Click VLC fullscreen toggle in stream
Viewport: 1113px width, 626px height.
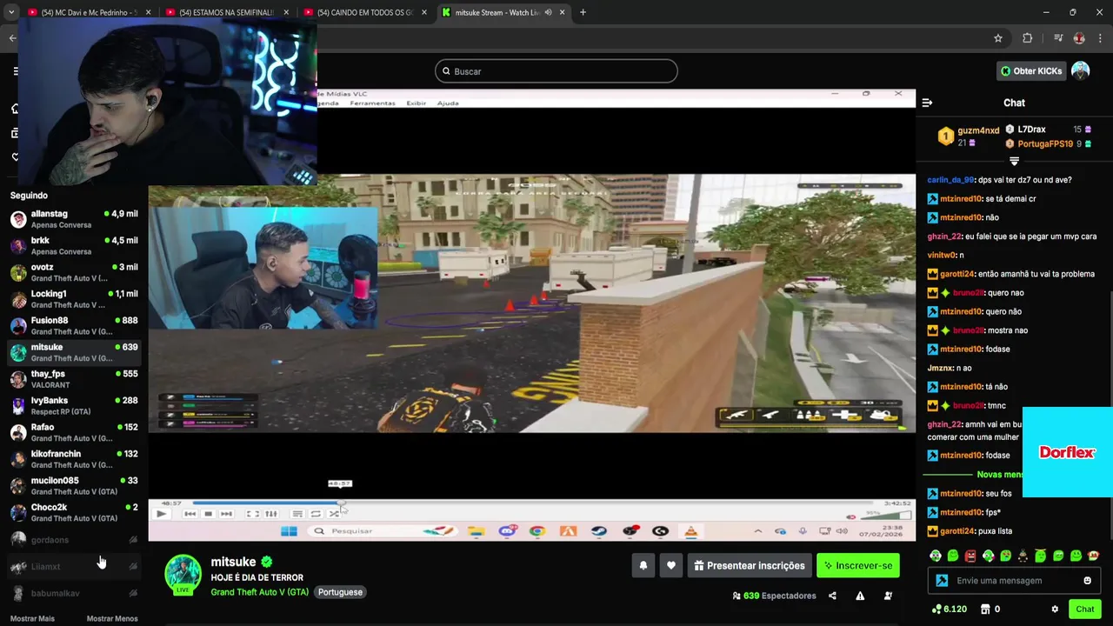pyautogui.click(x=252, y=514)
